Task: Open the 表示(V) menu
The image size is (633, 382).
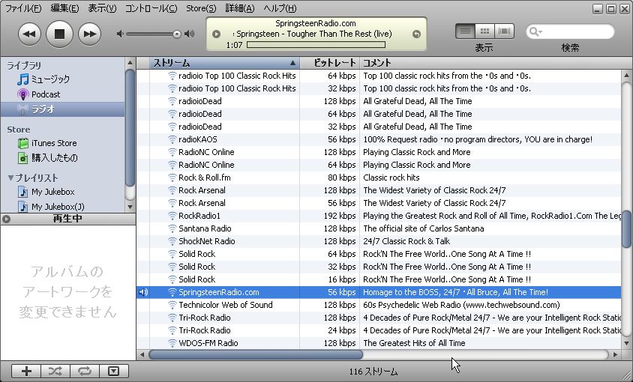Action: click(x=102, y=8)
